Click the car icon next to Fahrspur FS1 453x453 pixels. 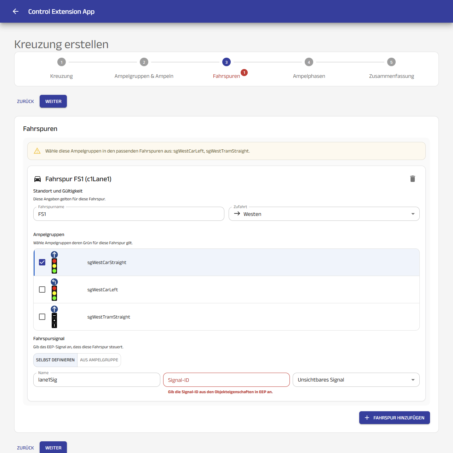pyautogui.click(x=38, y=179)
